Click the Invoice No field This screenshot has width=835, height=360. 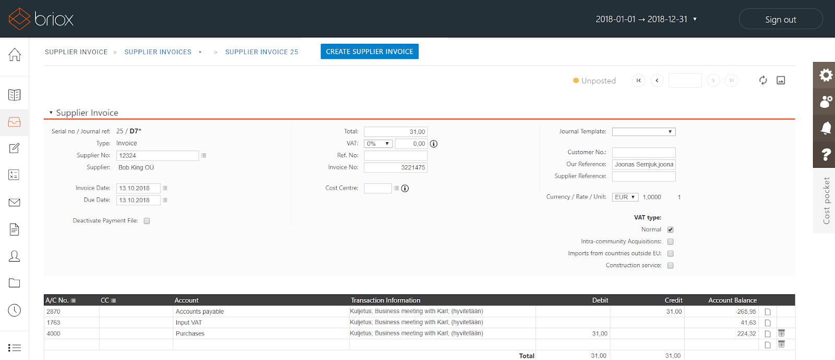(396, 168)
